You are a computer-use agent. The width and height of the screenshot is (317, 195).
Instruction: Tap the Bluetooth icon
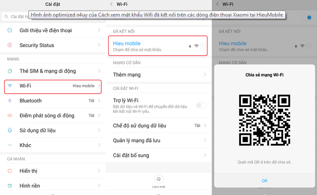[10, 100]
